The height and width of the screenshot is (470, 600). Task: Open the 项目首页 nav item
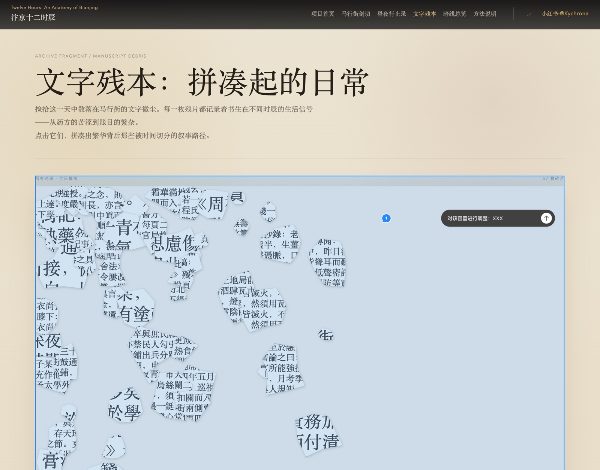[322, 14]
